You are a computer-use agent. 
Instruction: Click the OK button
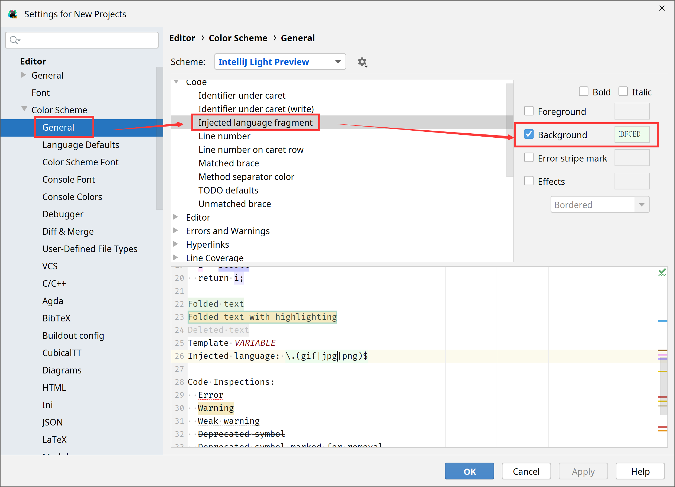(469, 471)
